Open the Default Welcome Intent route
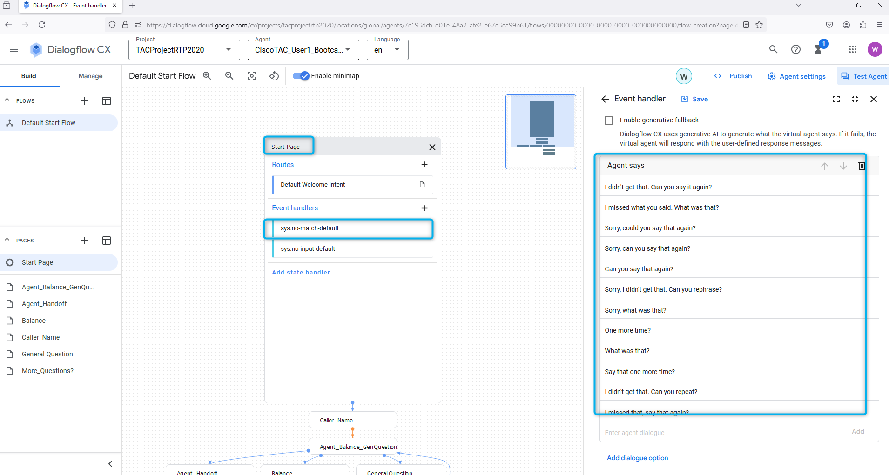 tap(352, 185)
